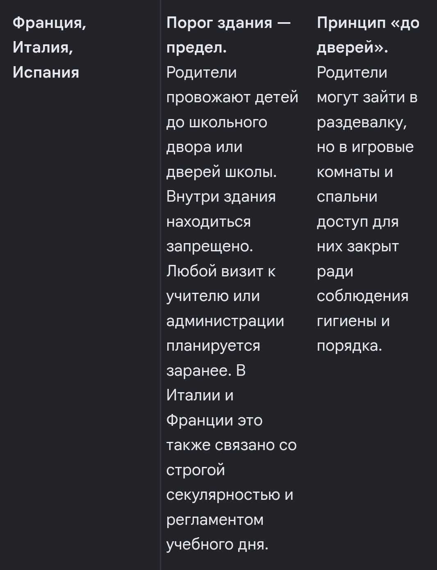Click the text 'могут зайти в'
The width and height of the screenshot is (437, 570).
click(x=367, y=97)
